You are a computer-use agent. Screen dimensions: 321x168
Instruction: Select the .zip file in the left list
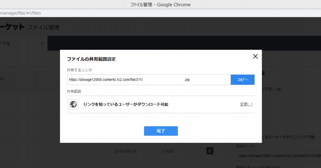[x=2, y=79]
